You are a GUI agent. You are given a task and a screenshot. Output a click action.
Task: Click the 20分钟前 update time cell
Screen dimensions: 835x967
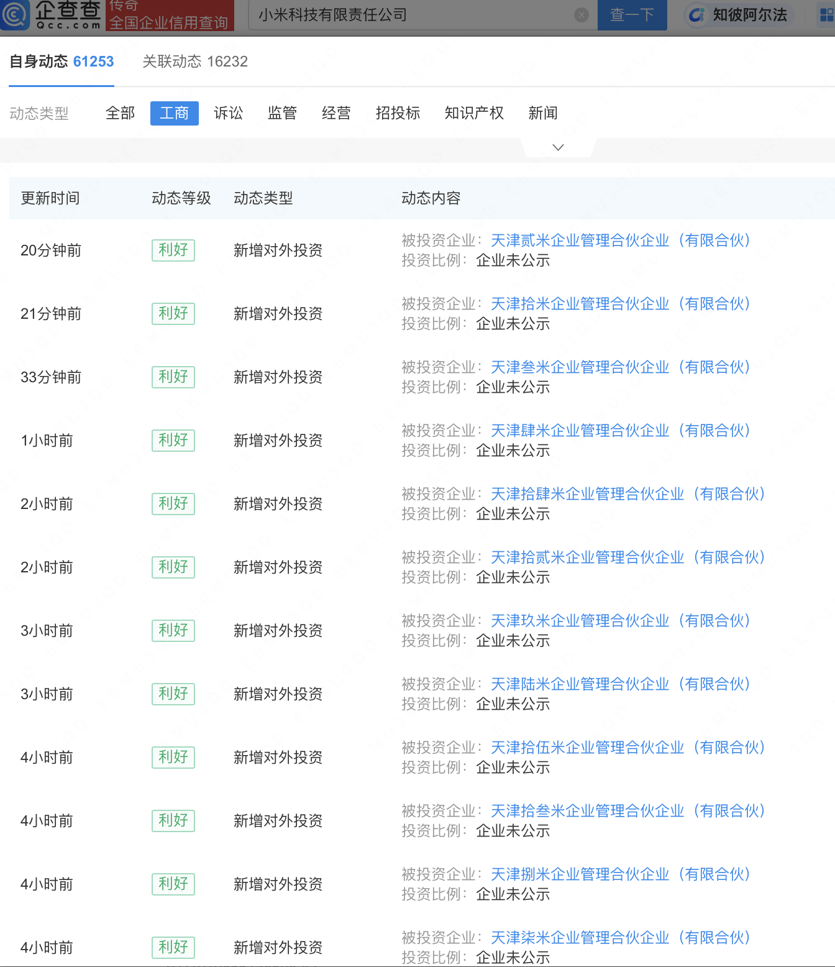(51, 250)
